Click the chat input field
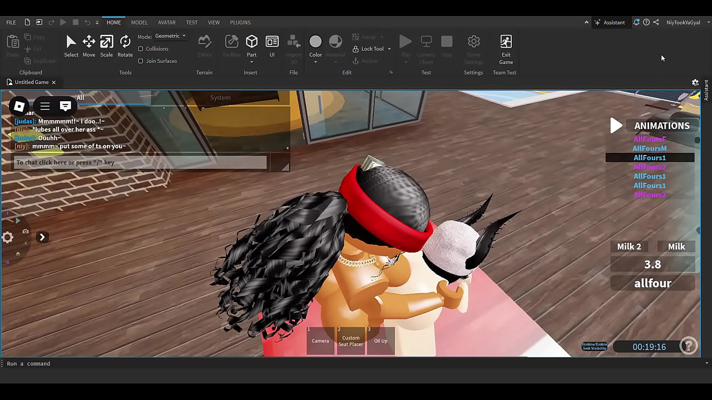 139,162
